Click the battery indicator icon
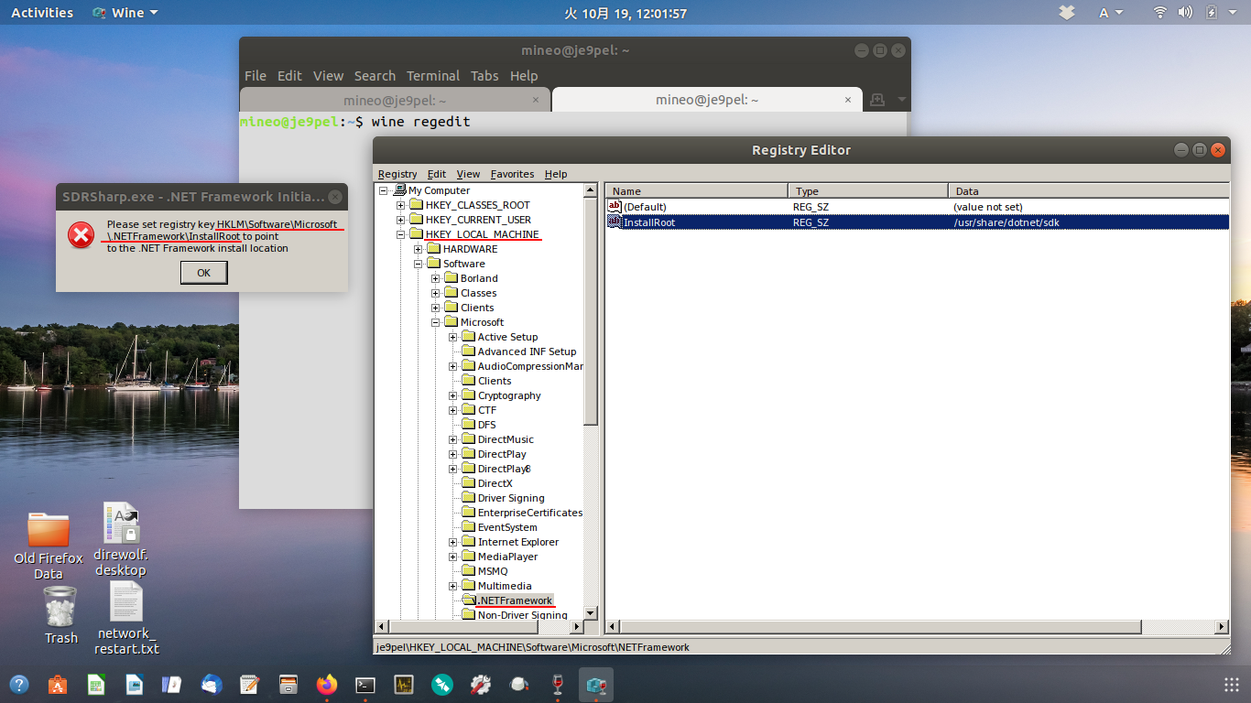Screen dimensions: 1251x703 1211,13
